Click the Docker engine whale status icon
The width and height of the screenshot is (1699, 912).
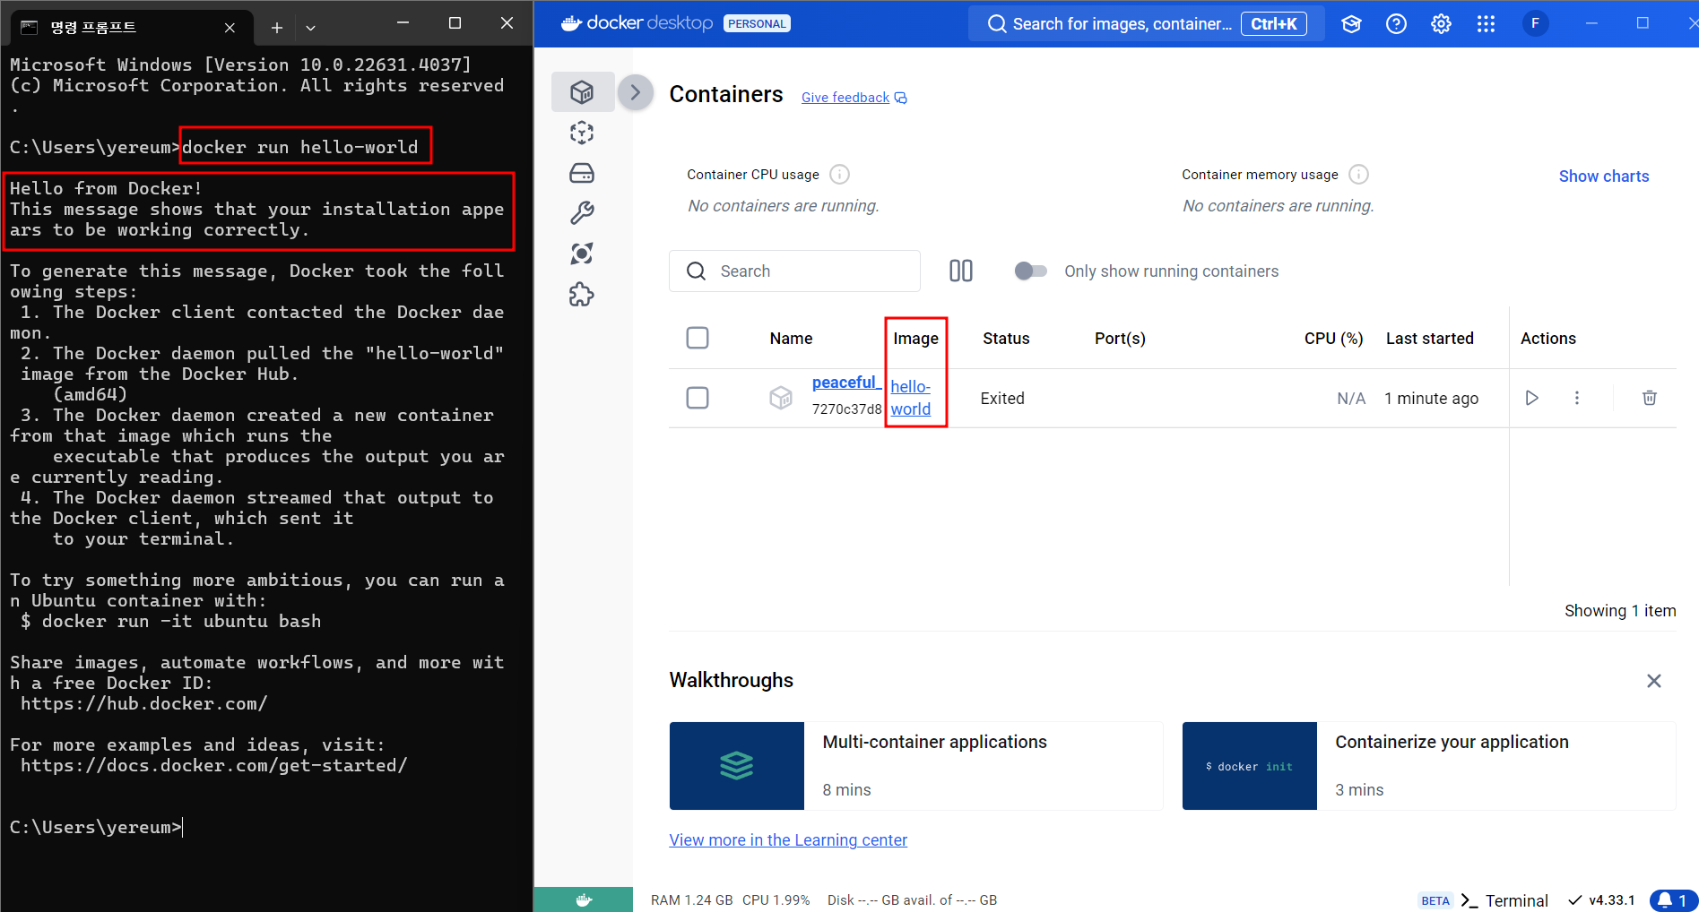[x=584, y=899]
